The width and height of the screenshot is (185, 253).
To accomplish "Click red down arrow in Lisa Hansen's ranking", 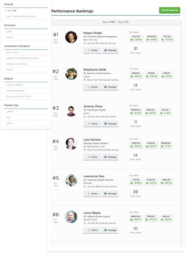I will 85,150.
